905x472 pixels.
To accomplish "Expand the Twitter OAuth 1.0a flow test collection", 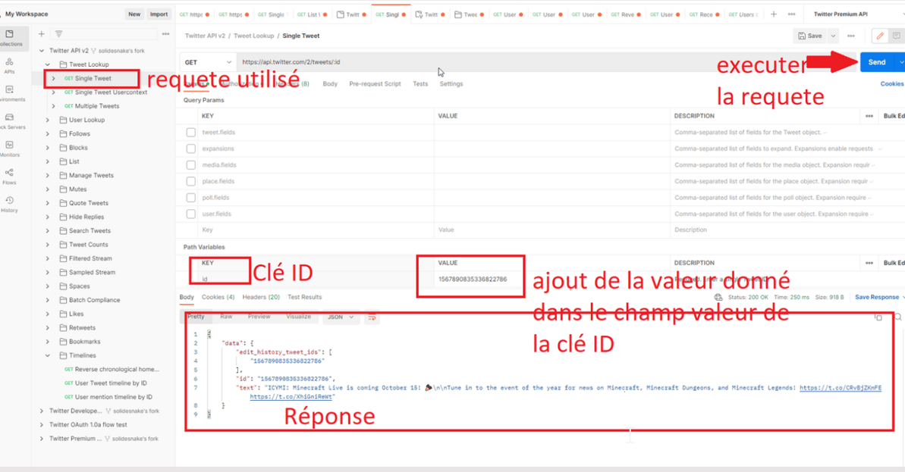I will (x=42, y=425).
